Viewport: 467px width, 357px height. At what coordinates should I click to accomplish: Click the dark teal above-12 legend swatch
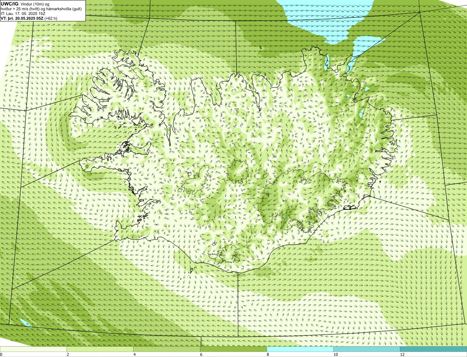tap(433, 349)
